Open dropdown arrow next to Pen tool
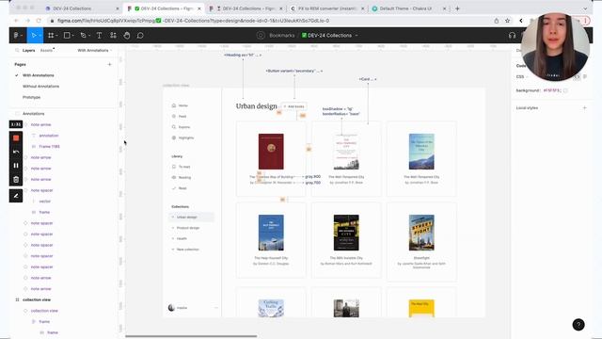 point(89,36)
